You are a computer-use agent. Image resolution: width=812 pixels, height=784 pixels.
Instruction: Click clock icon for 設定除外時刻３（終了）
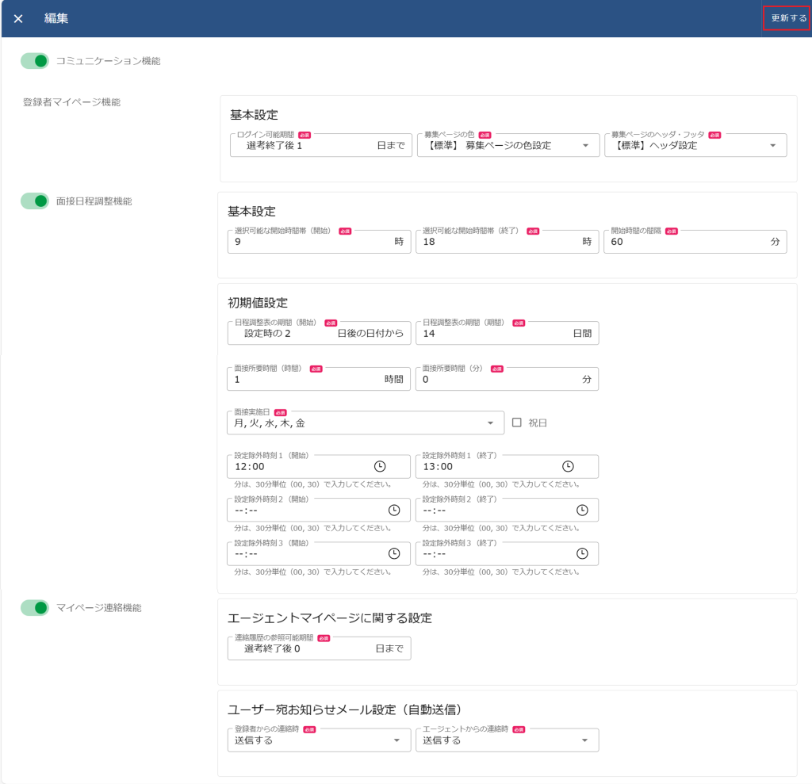tap(582, 553)
